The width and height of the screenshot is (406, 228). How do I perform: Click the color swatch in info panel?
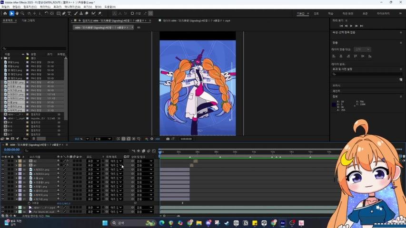pyautogui.click(x=335, y=104)
